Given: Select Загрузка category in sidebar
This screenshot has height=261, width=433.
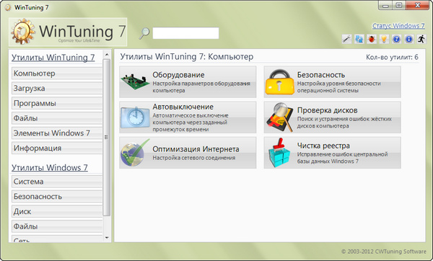Looking at the screenshot, I should [x=57, y=88].
